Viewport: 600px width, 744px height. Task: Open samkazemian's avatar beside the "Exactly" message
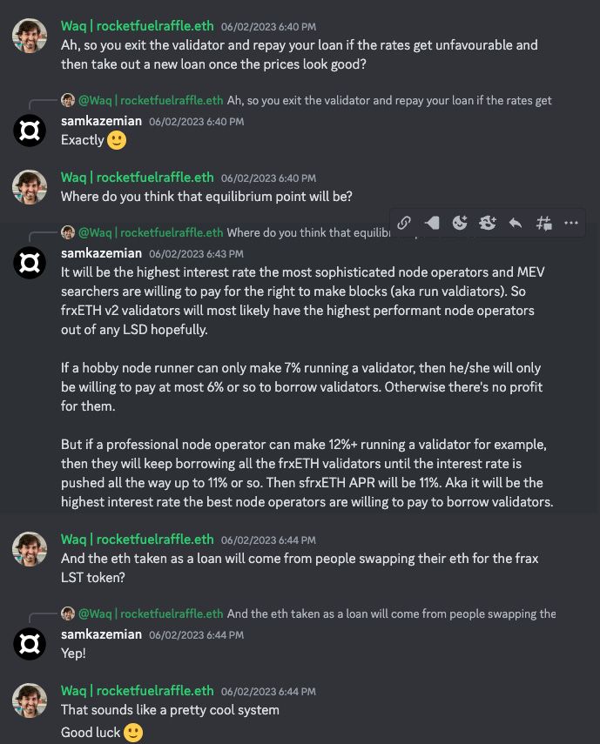[x=30, y=130]
